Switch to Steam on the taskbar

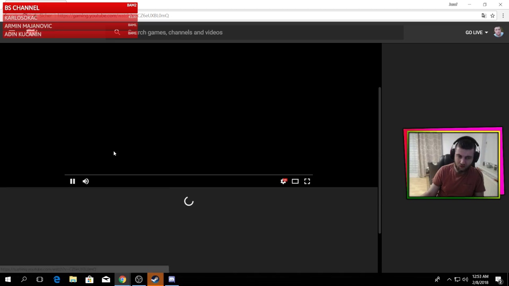point(155,280)
